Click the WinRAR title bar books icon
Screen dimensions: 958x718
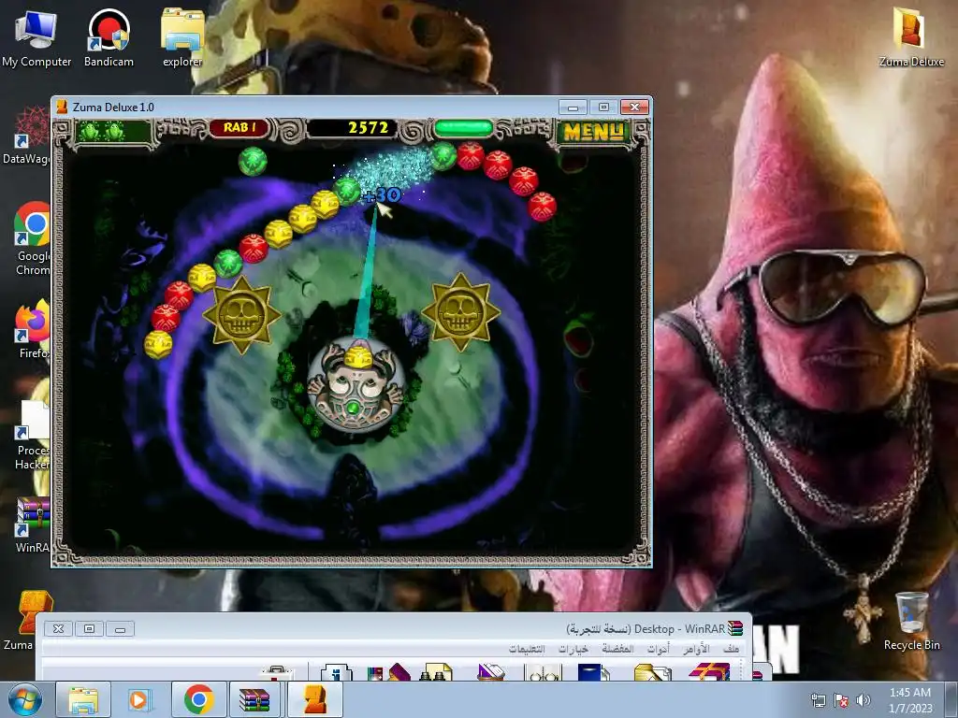tap(735, 628)
